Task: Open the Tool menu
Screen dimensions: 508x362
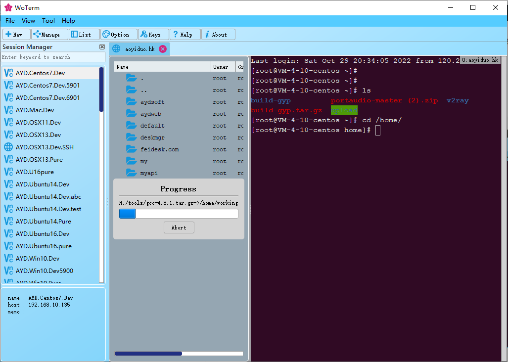Action: [48, 20]
